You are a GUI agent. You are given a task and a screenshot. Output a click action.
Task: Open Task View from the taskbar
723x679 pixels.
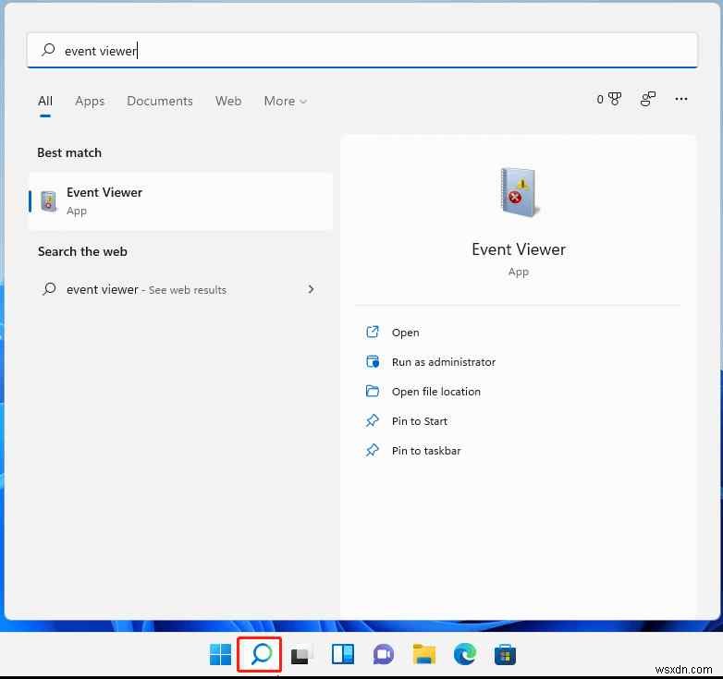(301, 655)
